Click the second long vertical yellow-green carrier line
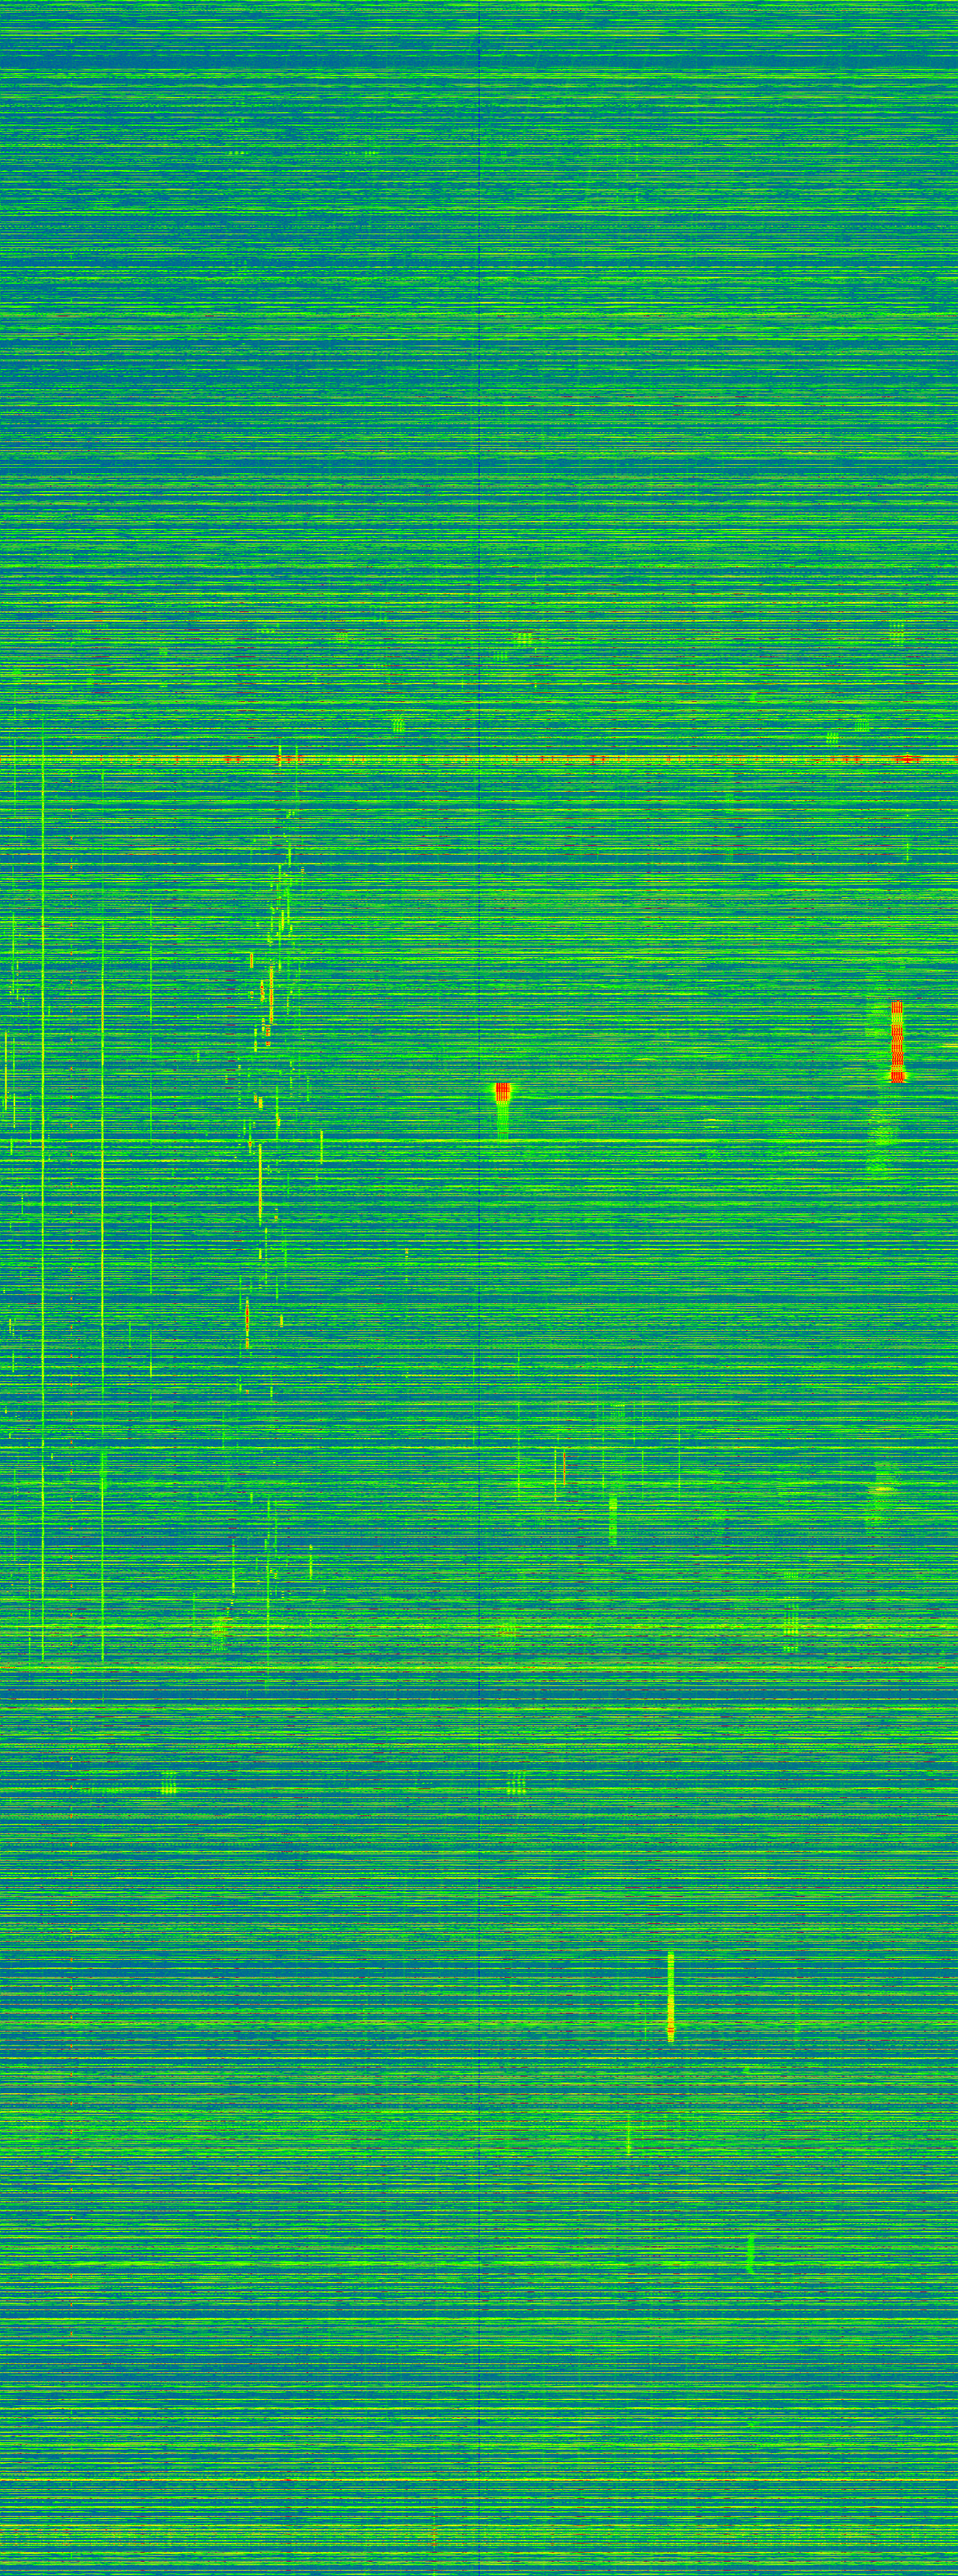958x2576 pixels. point(103,1250)
